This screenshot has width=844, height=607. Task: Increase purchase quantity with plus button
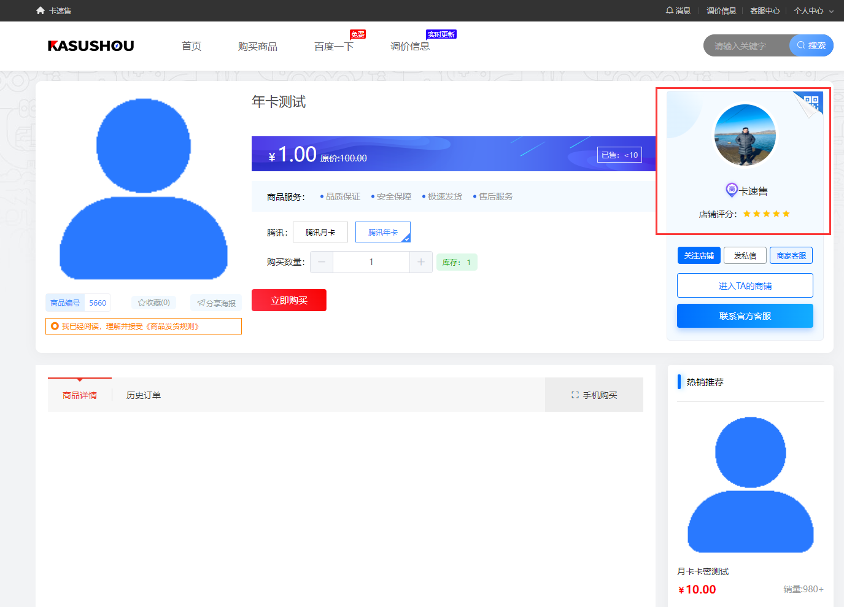coord(421,262)
